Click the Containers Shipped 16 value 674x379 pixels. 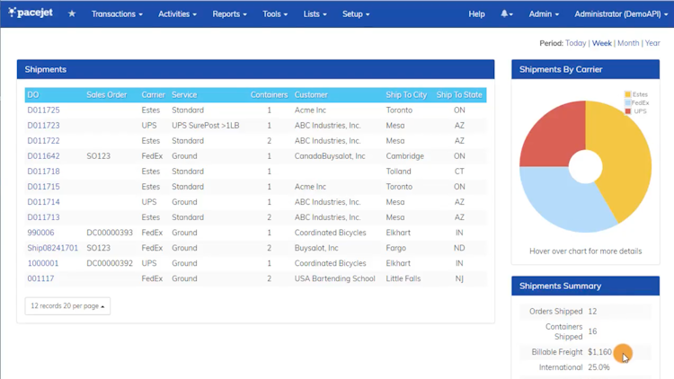[592, 331]
